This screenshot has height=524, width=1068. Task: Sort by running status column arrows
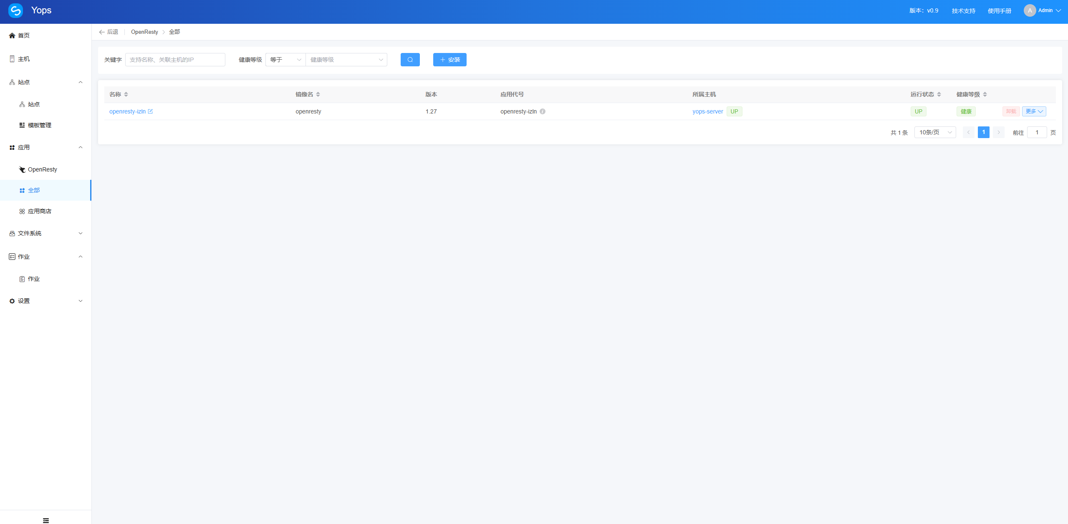coord(939,94)
